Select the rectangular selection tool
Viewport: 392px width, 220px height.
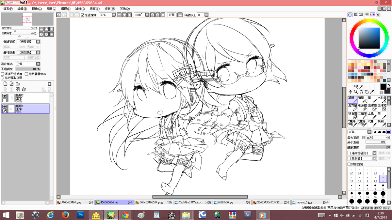(x=350, y=87)
